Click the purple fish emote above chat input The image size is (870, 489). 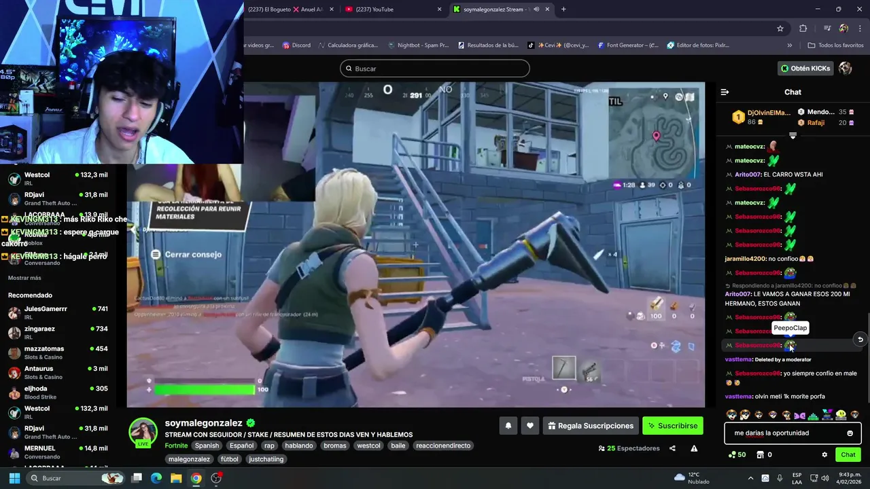click(800, 415)
